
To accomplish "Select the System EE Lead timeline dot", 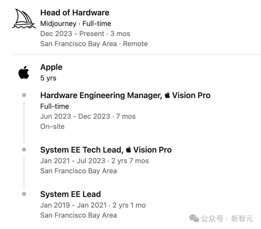I will coord(24,194).
